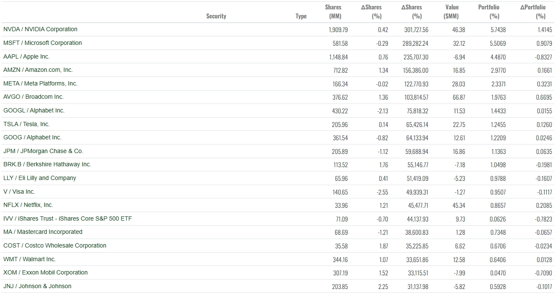Click the 59,688.94 JPMorgan cell
555x295 pixels.
coord(417,152)
